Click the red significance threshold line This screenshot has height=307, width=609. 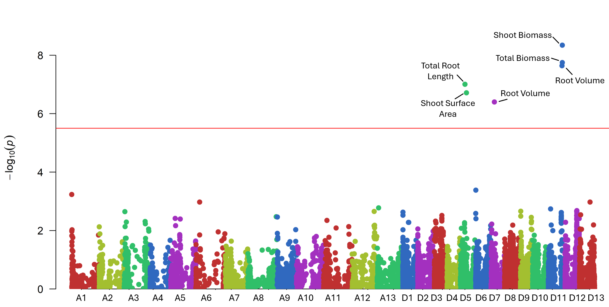291,128
